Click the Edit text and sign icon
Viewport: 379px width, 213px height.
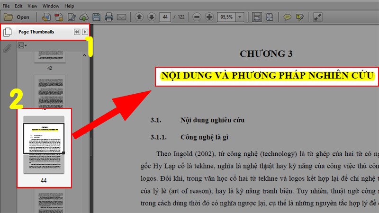(x=72, y=17)
